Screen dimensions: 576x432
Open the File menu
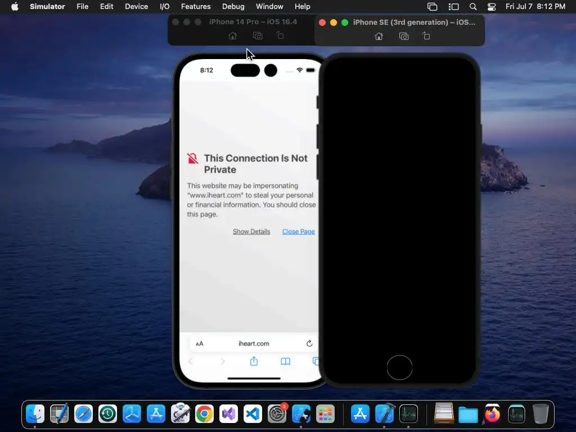[x=82, y=7]
